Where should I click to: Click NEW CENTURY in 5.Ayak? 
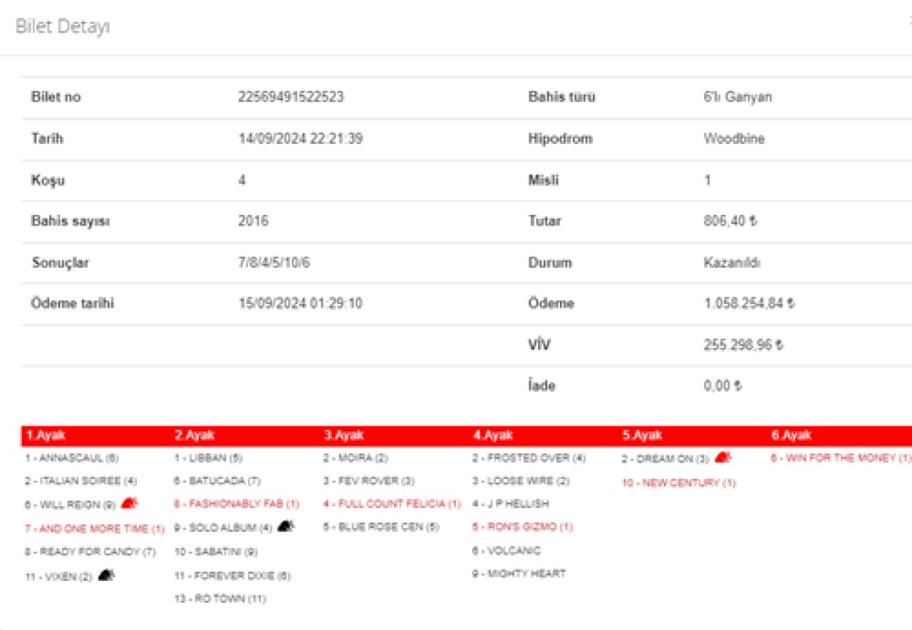point(678,483)
